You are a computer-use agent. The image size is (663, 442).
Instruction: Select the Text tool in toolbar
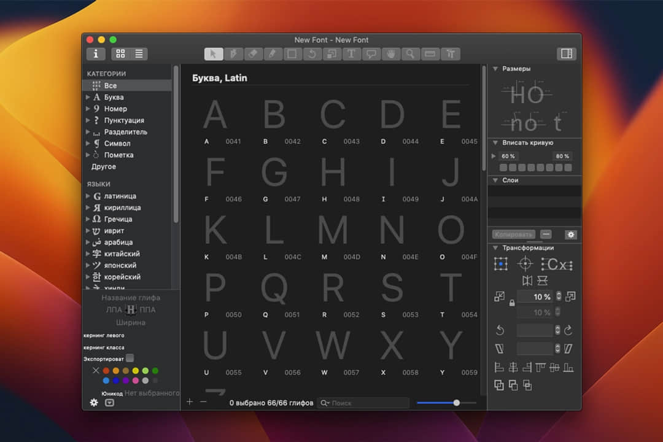pyautogui.click(x=351, y=54)
